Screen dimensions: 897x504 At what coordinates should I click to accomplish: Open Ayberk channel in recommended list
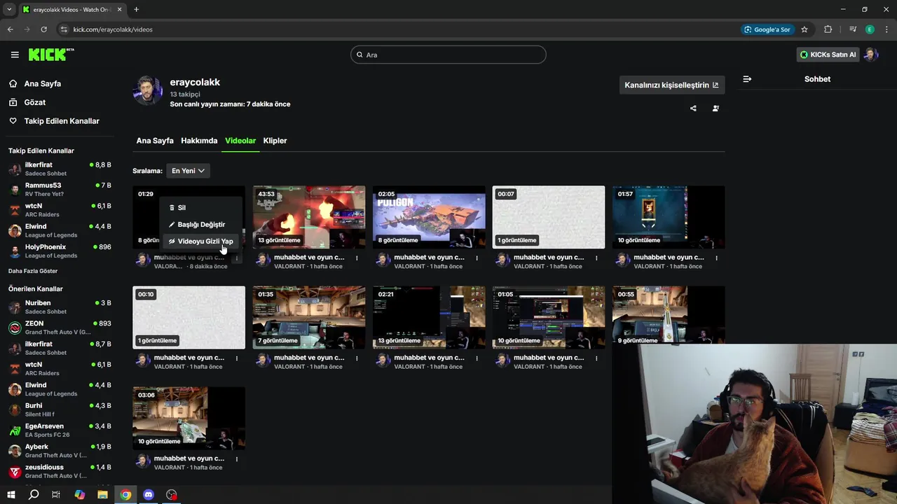click(60, 451)
